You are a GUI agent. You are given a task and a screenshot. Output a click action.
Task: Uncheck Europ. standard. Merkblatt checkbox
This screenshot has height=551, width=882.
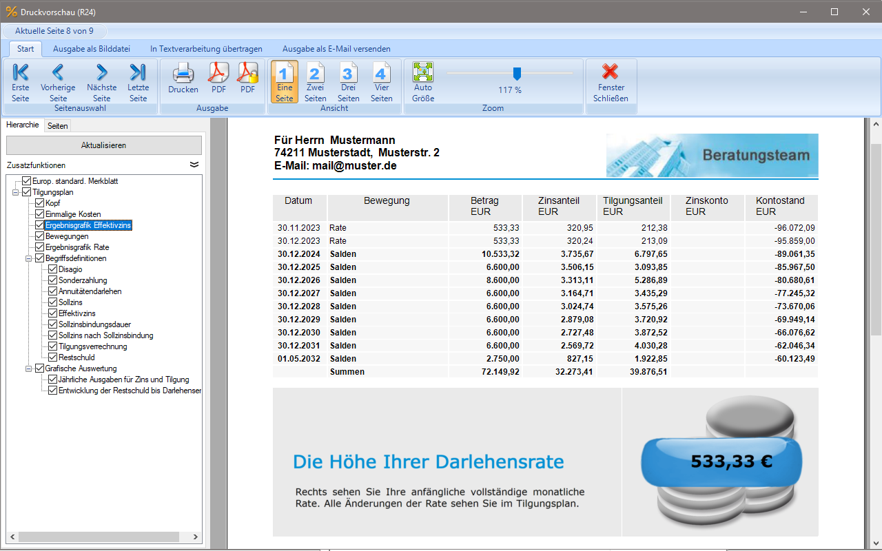pos(27,181)
